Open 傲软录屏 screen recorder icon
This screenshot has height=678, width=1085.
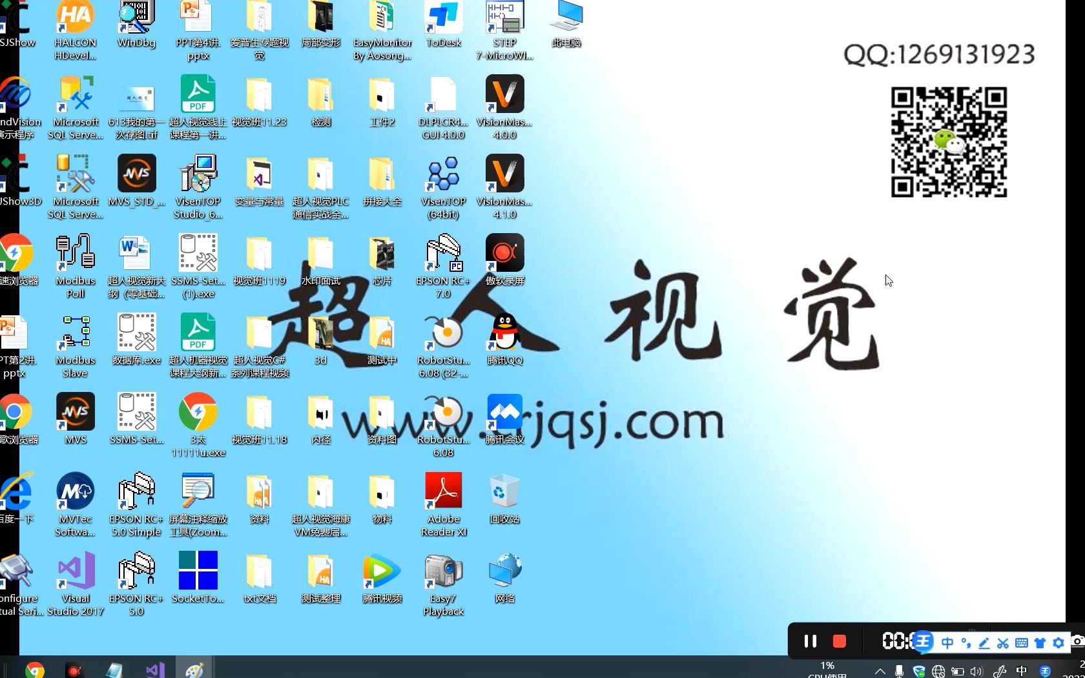(x=504, y=260)
